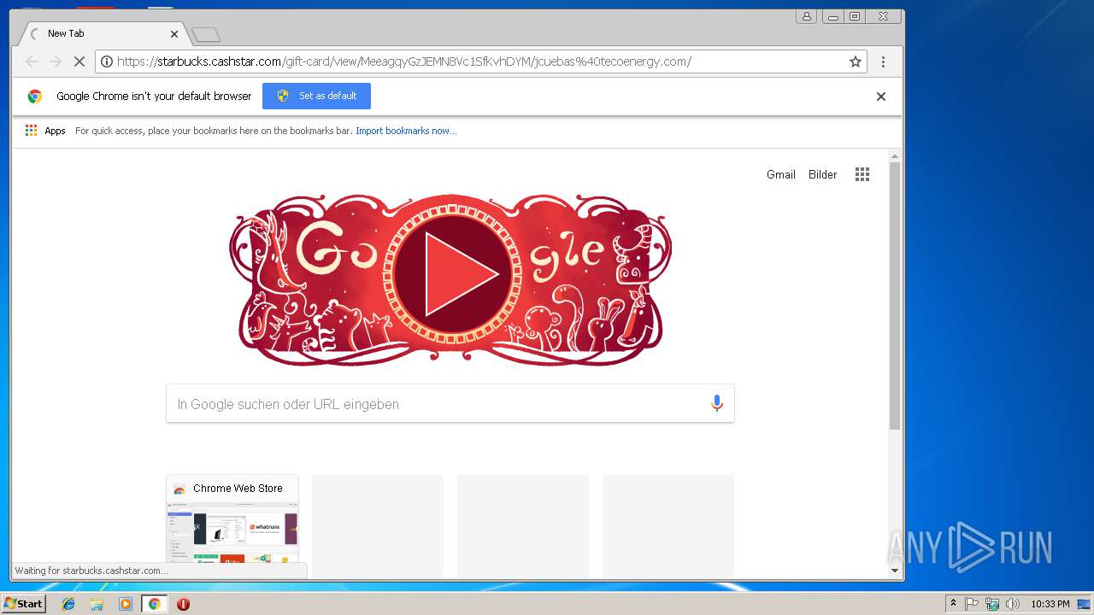Image resolution: width=1094 pixels, height=615 pixels.
Task: Launch Internet Explorer from the taskbar
Action: point(68,604)
